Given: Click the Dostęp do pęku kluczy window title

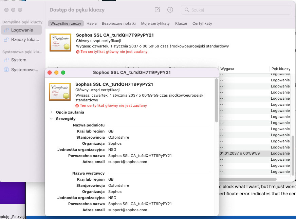Looking at the screenshot, I should click(x=77, y=10).
